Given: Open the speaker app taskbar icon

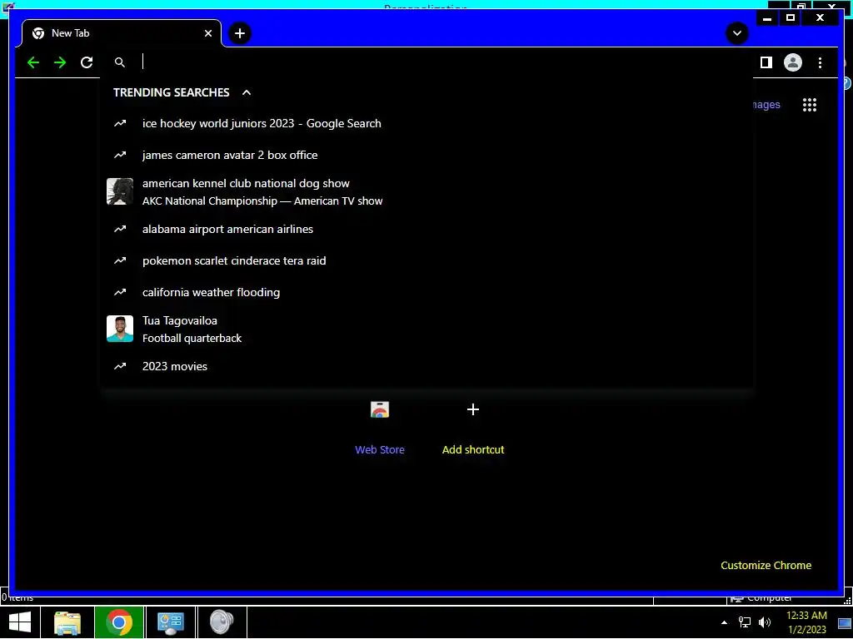Looking at the screenshot, I should coord(222,622).
